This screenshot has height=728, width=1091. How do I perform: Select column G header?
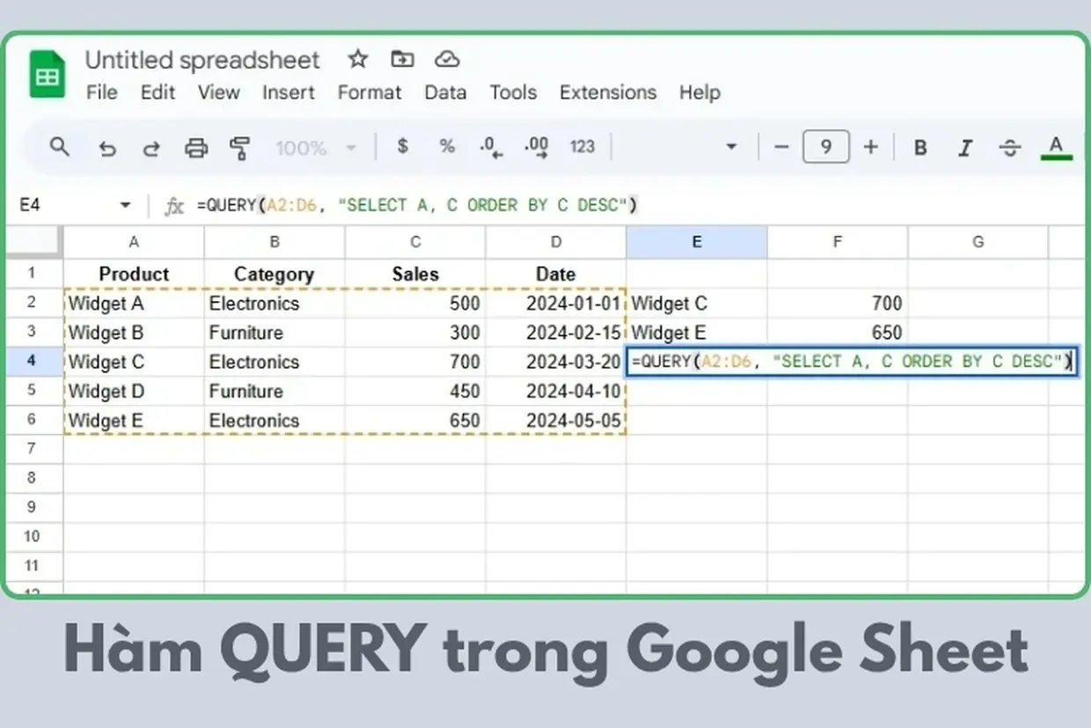[978, 242]
